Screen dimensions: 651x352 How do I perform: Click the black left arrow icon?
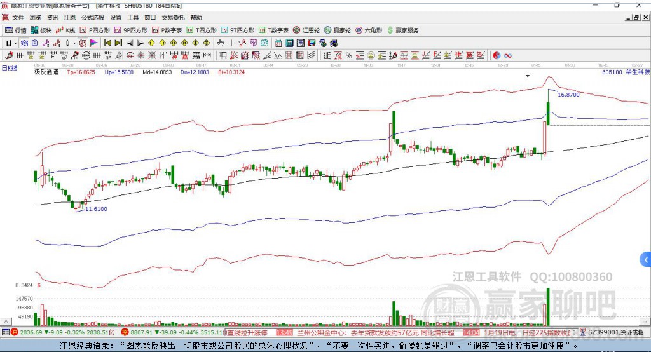pyautogui.click(x=130, y=43)
